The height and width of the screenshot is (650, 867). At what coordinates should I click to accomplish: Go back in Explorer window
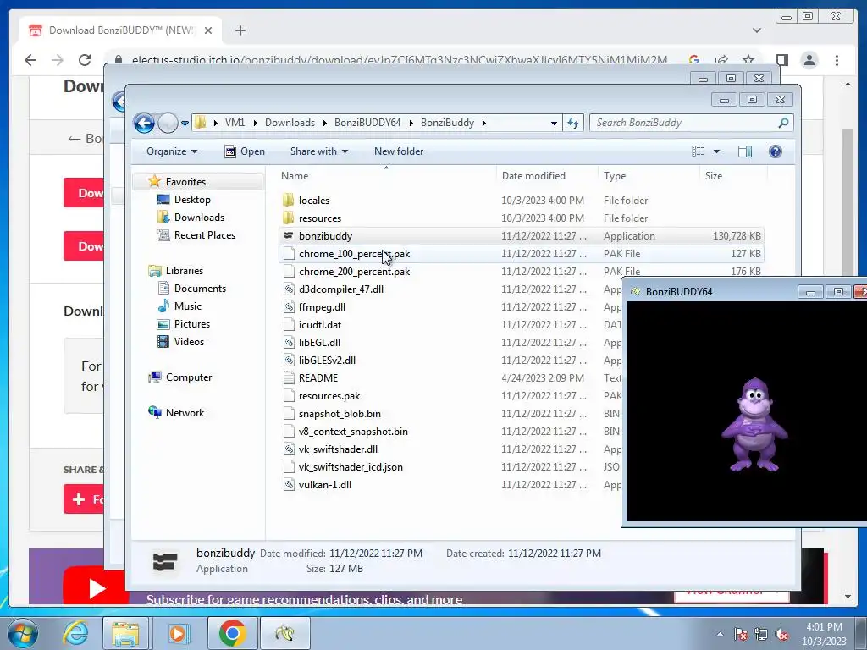[144, 123]
